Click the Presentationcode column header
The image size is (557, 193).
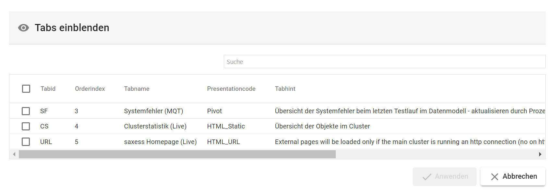(231, 89)
